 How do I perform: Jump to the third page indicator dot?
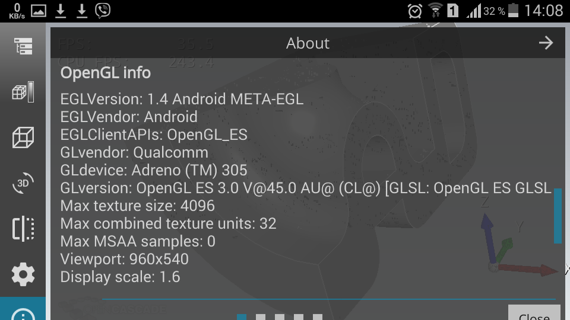click(280, 317)
